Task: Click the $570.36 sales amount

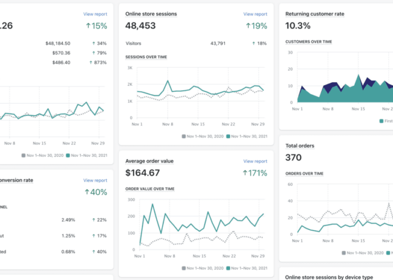Action: tap(61, 53)
